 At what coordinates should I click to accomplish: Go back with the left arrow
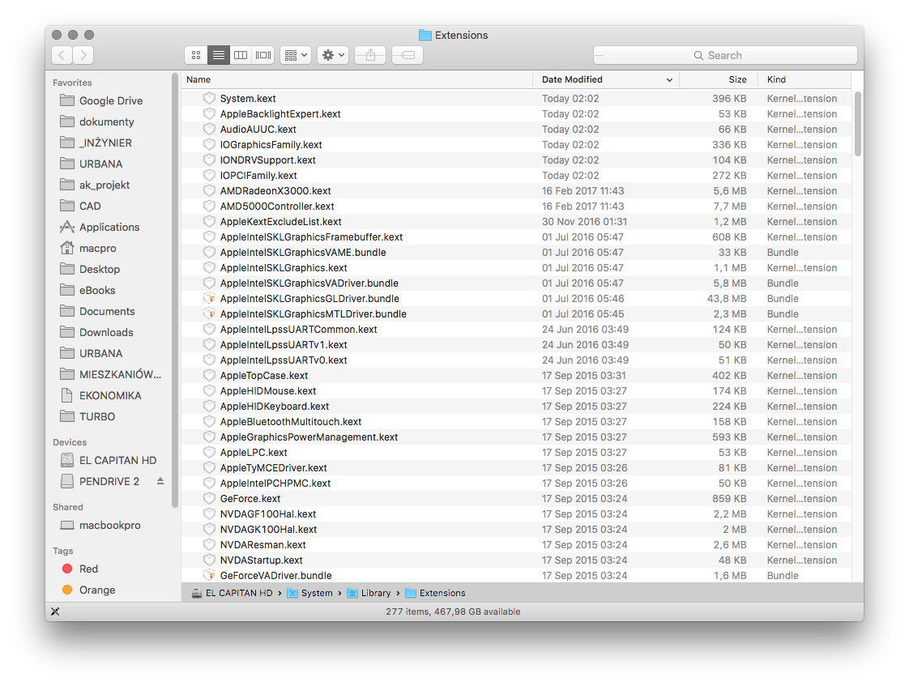(62, 55)
